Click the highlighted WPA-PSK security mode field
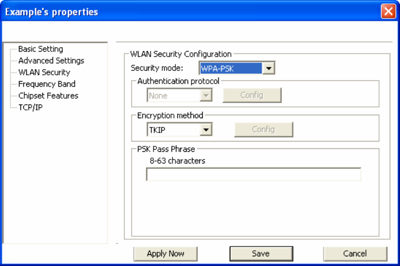The height and width of the screenshot is (266, 400). pyautogui.click(x=230, y=68)
